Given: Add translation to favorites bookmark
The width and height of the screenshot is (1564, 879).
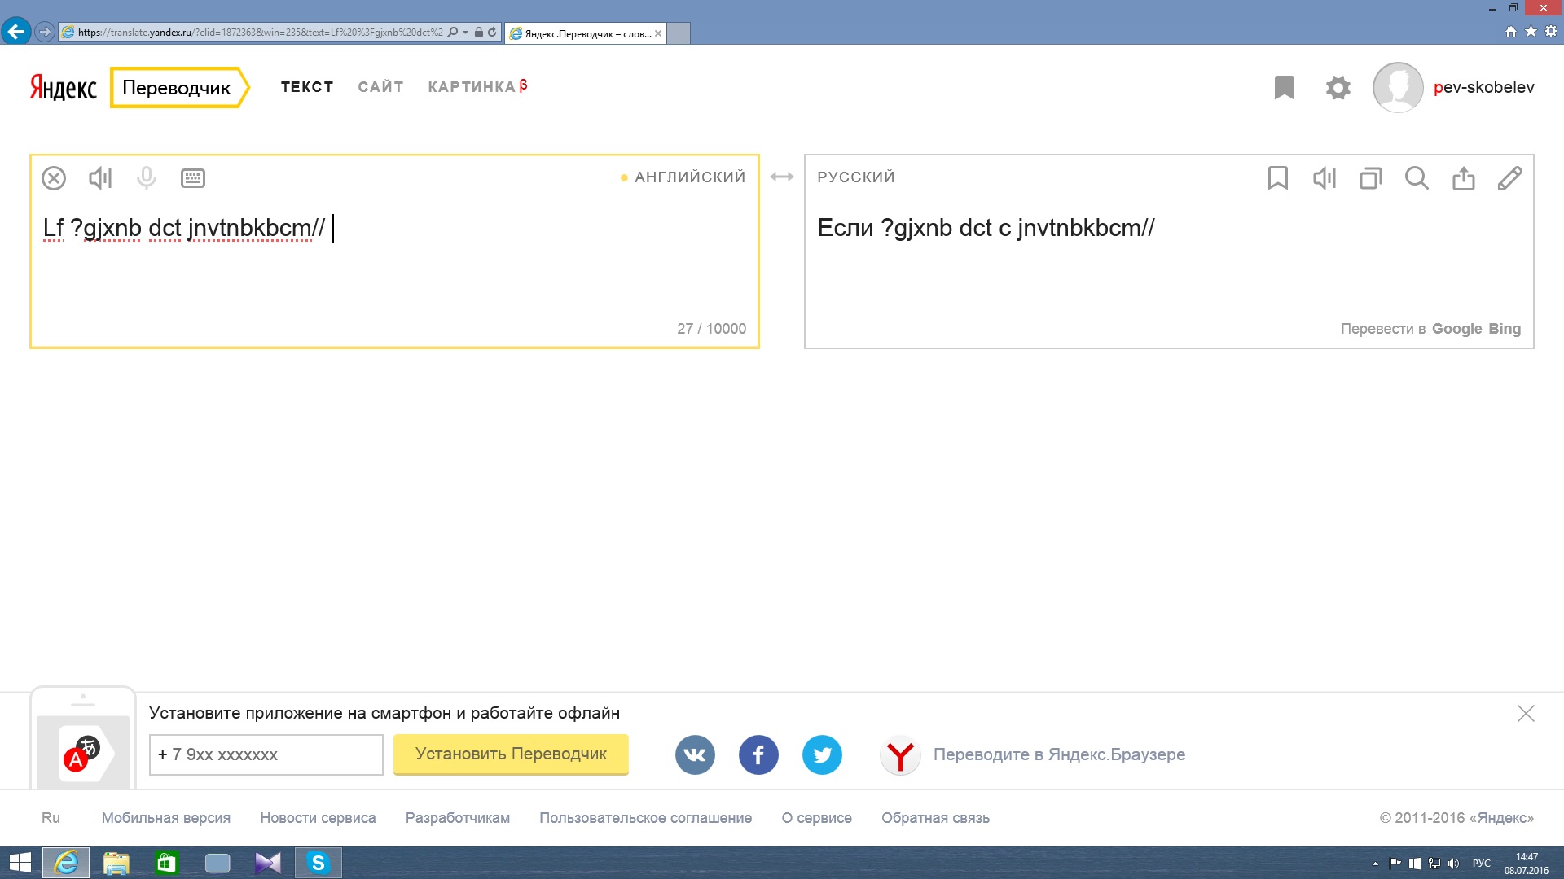Looking at the screenshot, I should pos(1278,178).
